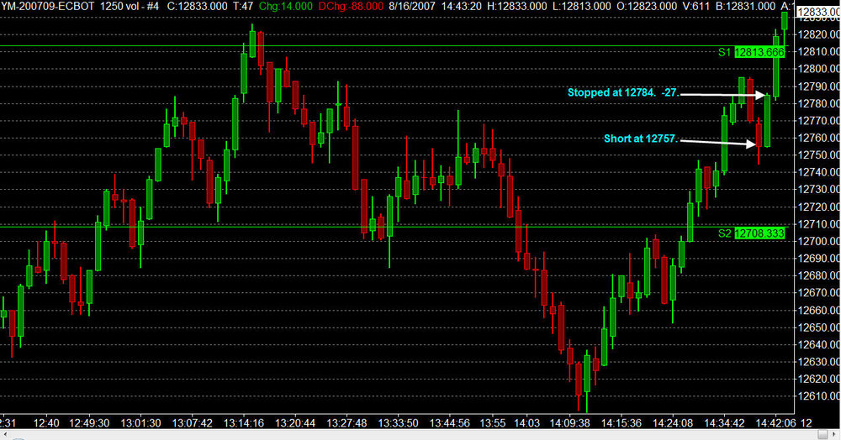Click the 12750.00 price axis label
Image resolution: width=841 pixels, height=440 pixels.
(819, 155)
